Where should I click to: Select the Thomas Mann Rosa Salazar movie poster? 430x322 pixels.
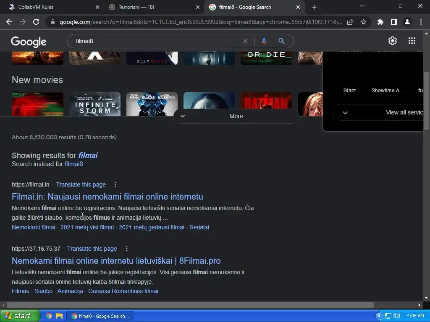coord(152,104)
